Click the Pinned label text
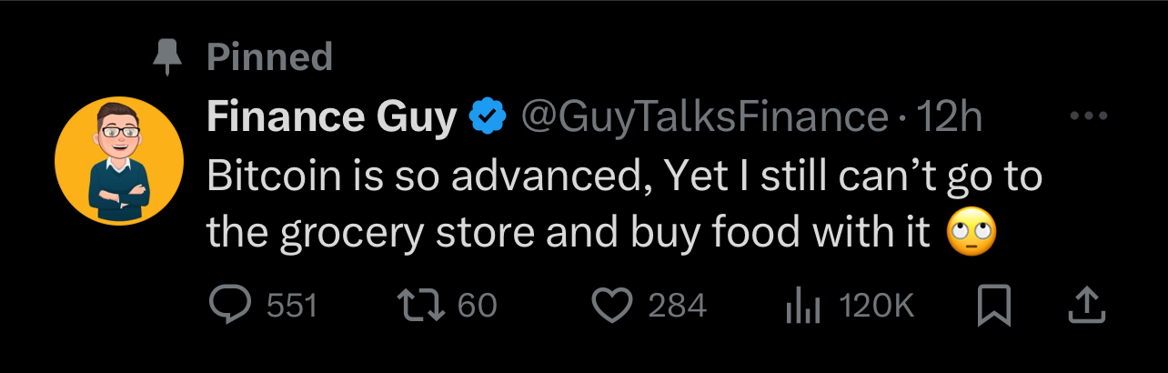Screen dimensions: 1168x373 click(269, 58)
